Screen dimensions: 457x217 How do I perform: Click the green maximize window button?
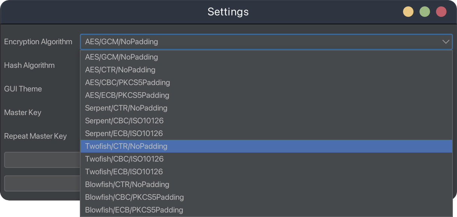pos(424,12)
